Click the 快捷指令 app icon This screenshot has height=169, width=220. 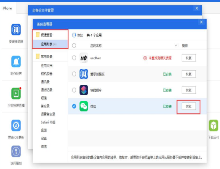click(84, 90)
